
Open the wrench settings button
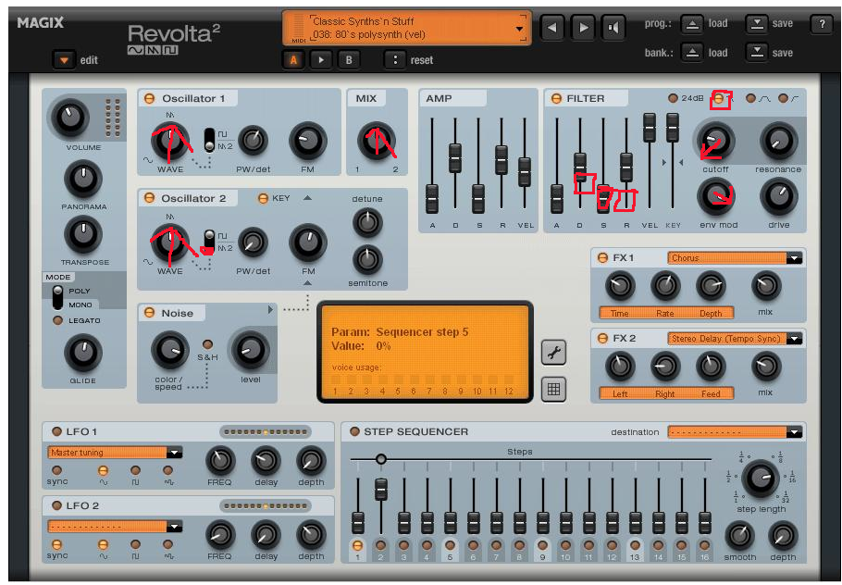point(553,353)
